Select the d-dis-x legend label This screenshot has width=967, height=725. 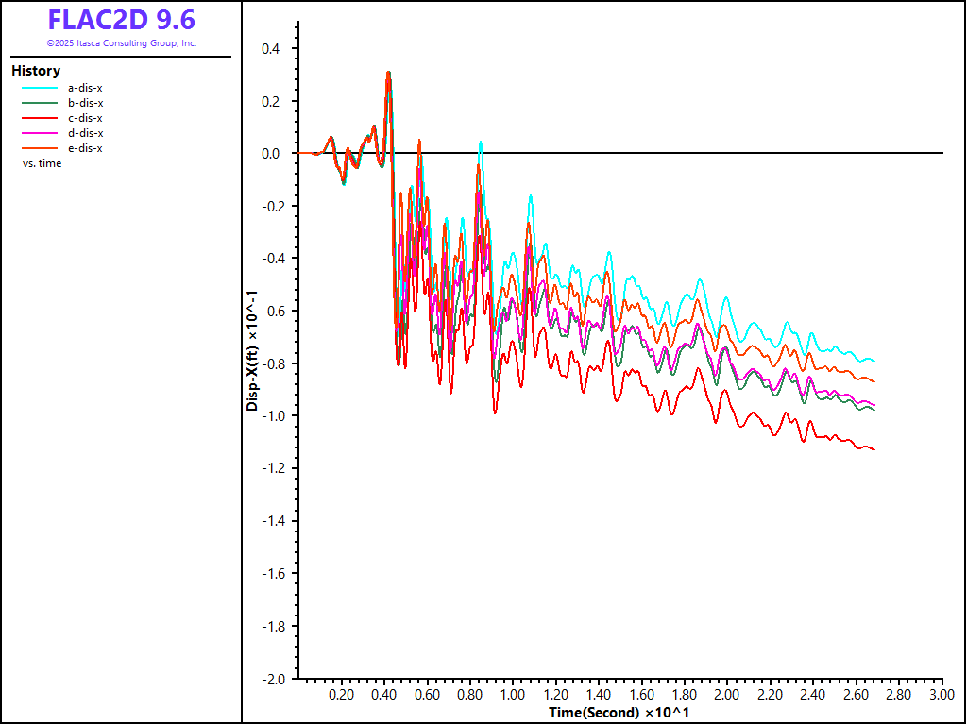pyautogui.click(x=85, y=133)
